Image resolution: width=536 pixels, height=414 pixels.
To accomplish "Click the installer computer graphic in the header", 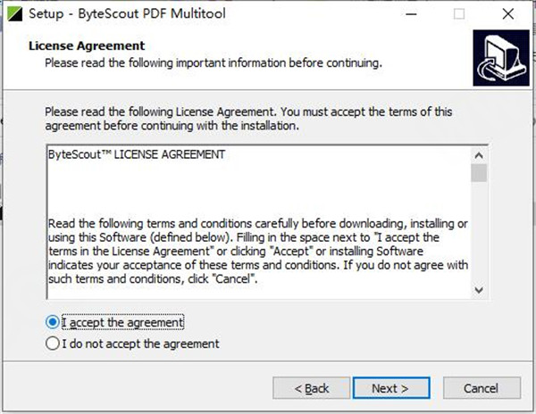I will pyautogui.click(x=501, y=58).
